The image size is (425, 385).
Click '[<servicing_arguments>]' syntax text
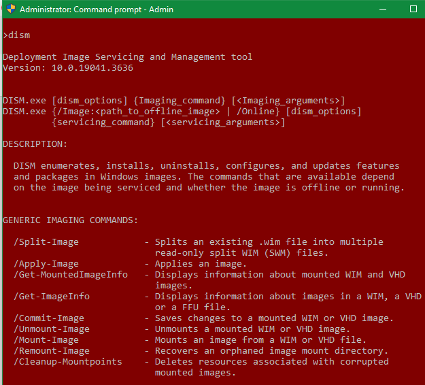(x=223, y=122)
